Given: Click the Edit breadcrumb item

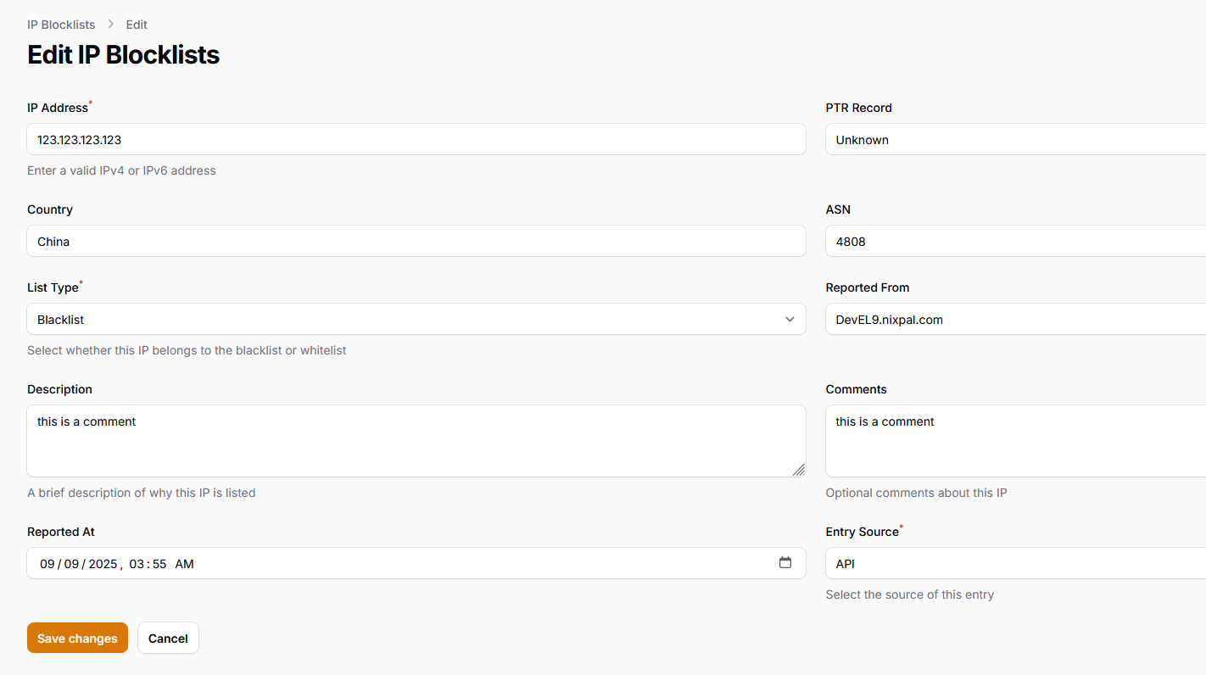Looking at the screenshot, I should (137, 25).
